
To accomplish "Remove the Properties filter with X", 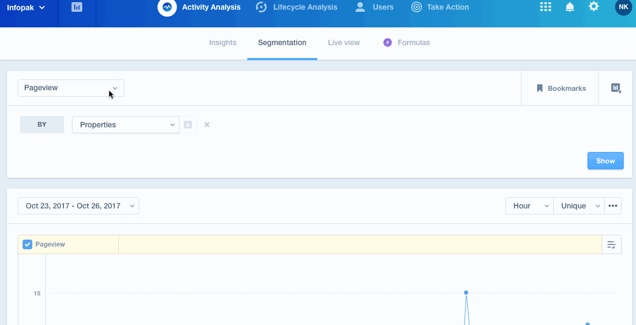I will tap(207, 125).
